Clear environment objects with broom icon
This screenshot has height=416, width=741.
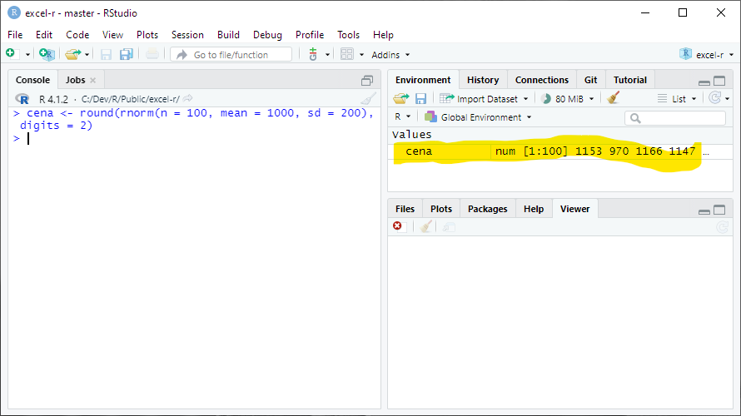click(x=614, y=97)
